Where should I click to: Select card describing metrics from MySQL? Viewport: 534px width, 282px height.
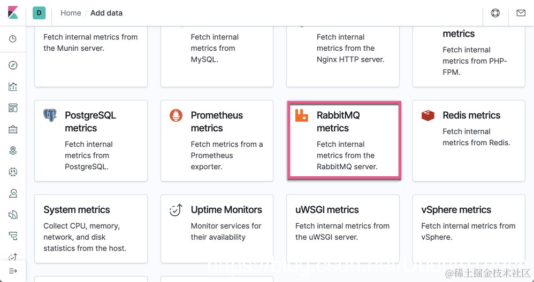pyautogui.click(x=217, y=56)
